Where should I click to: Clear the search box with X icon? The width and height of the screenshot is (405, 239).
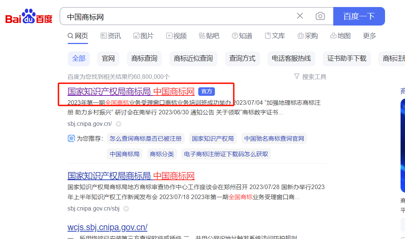pos(300,16)
